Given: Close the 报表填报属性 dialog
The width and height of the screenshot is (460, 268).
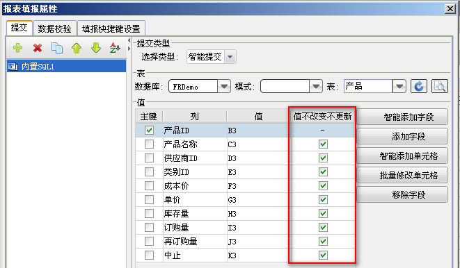Looking at the screenshot, I should 450,9.
